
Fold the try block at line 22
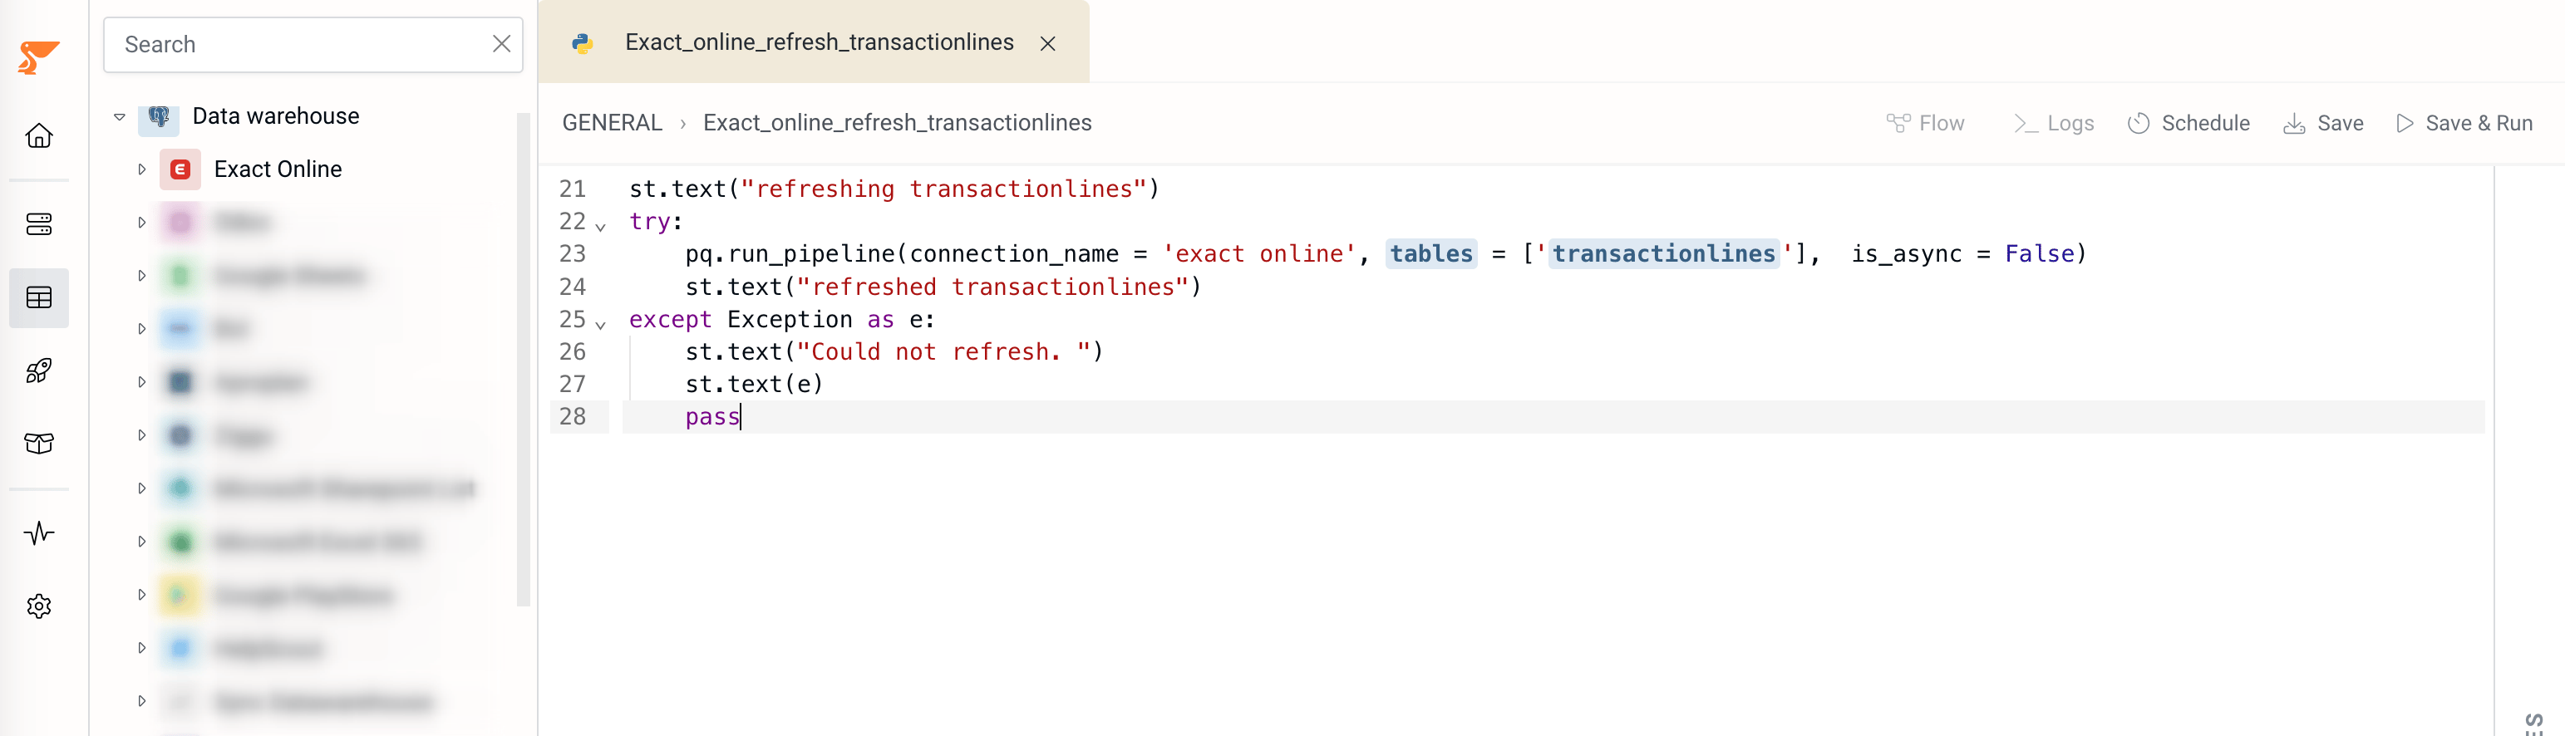[600, 226]
